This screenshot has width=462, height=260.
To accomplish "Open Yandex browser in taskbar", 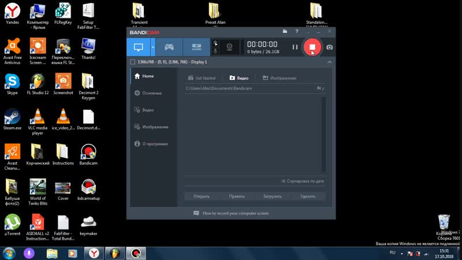I will click(94, 253).
